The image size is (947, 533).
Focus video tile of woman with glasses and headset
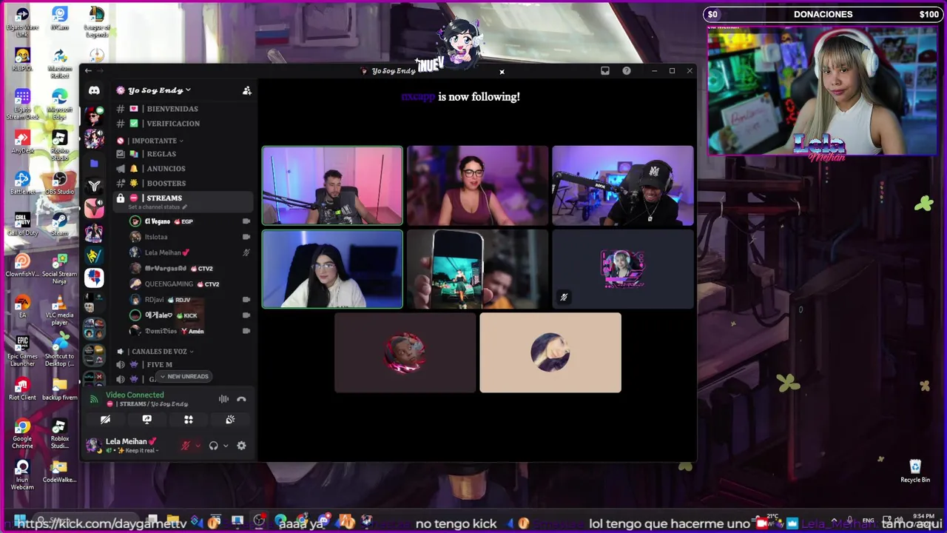[477, 186]
